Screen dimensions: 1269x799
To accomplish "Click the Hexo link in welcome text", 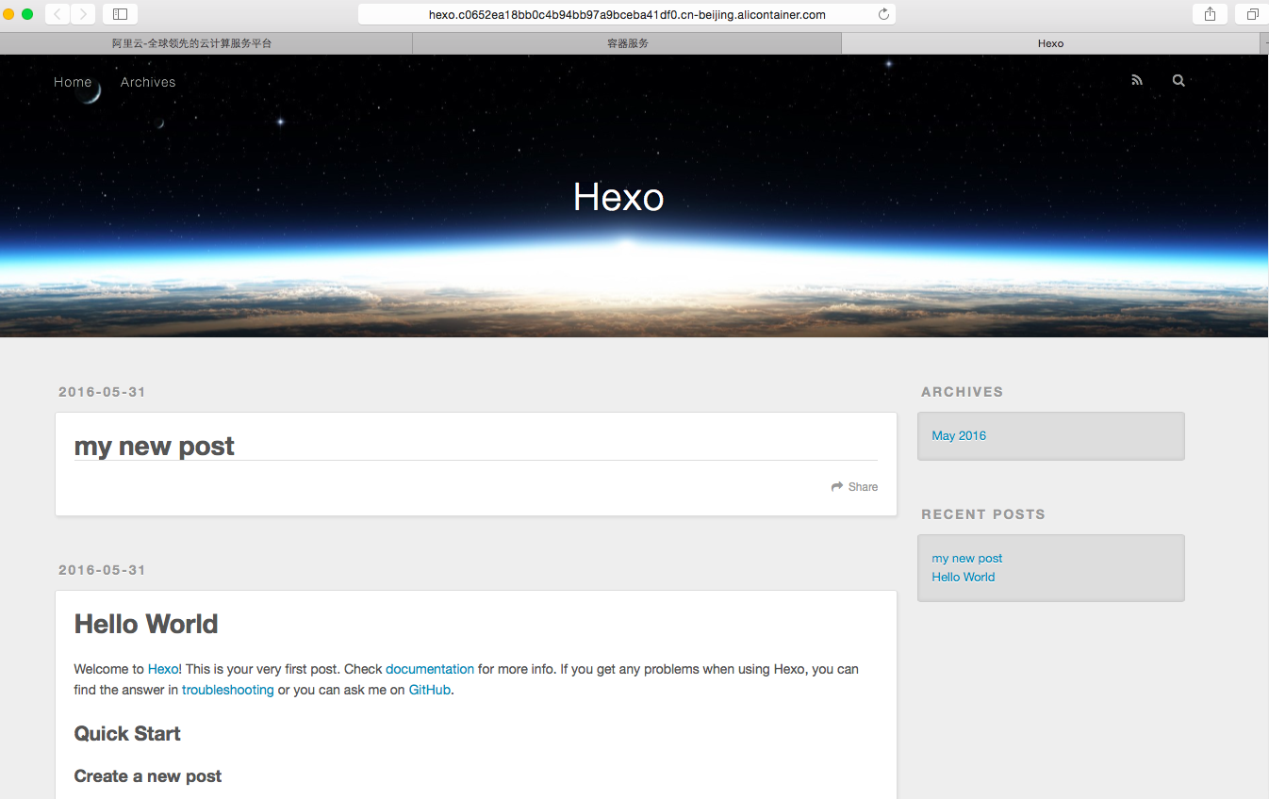I will tap(163, 669).
